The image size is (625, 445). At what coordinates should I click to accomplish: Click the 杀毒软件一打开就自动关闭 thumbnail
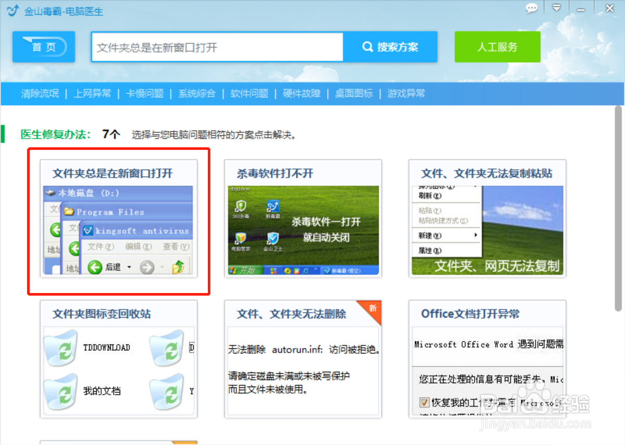(303, 230)
